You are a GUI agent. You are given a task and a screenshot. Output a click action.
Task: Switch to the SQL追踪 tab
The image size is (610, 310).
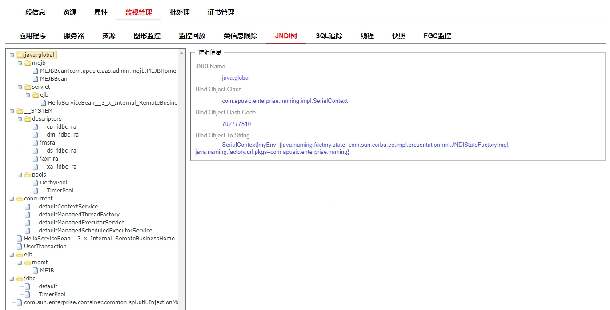tap(329, 36)
